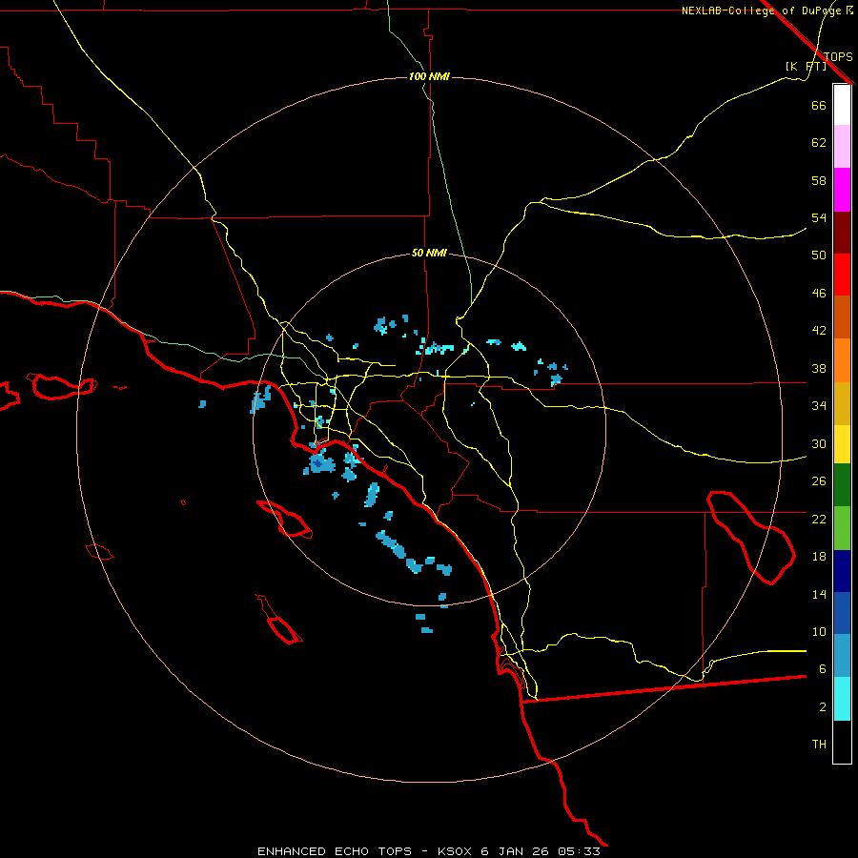The width and height of the screenshot is (858, 858).
Task: Click the black TH legend block
Action: (x=842, y=742)
